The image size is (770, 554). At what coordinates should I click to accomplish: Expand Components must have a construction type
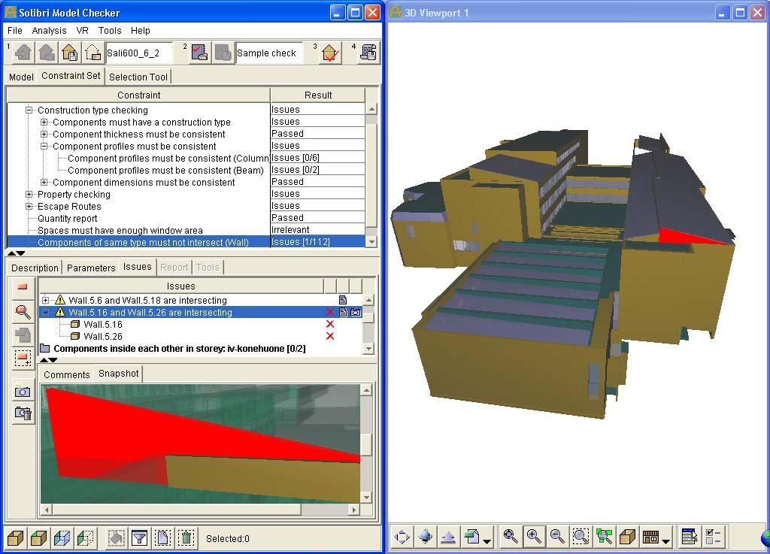[44, 123]
